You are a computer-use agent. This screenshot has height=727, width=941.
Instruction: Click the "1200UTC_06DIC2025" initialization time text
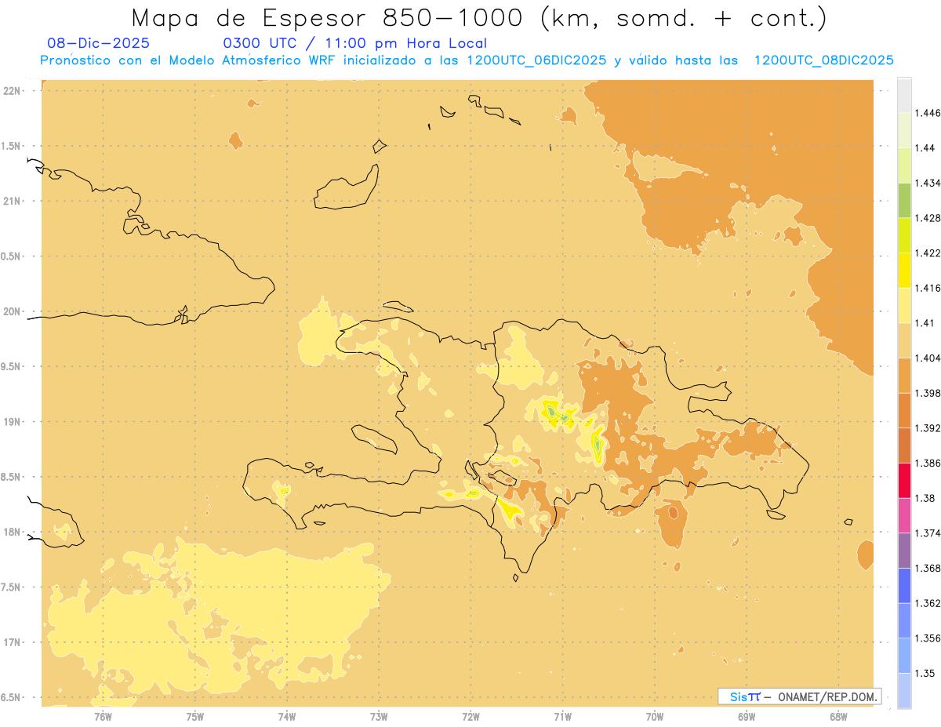tap(536, 60)
